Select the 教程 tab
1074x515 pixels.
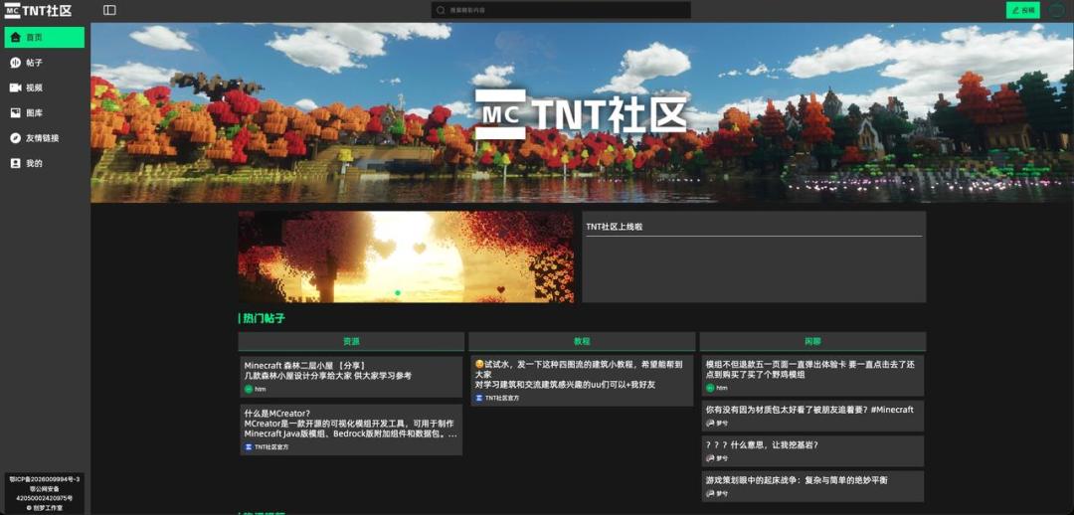click(x=582, y=341)
